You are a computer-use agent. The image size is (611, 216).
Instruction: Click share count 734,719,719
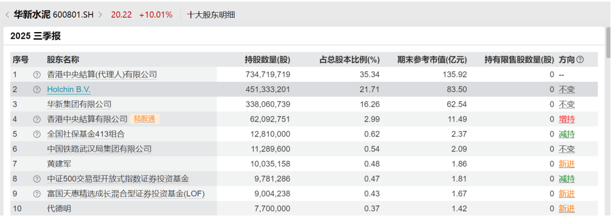pyautogui.click(x=268, y=75)
